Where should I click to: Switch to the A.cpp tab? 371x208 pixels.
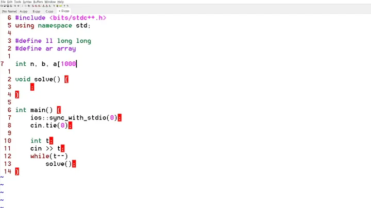pos(24,11)
